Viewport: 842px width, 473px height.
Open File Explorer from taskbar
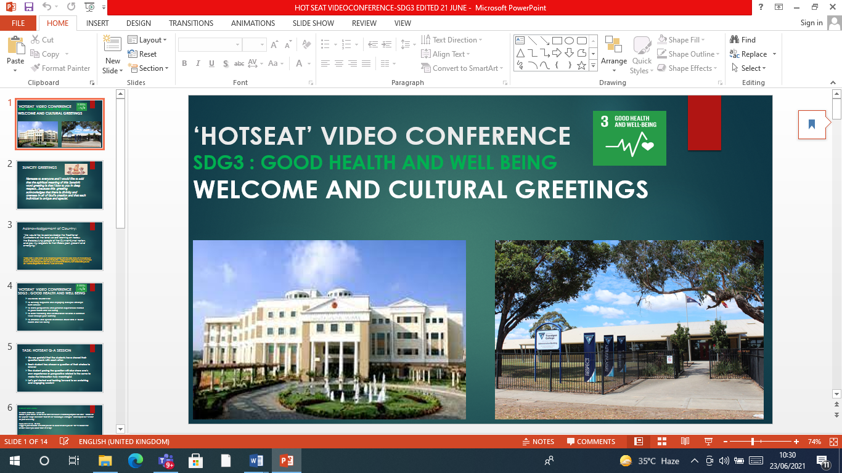point(105,461)
